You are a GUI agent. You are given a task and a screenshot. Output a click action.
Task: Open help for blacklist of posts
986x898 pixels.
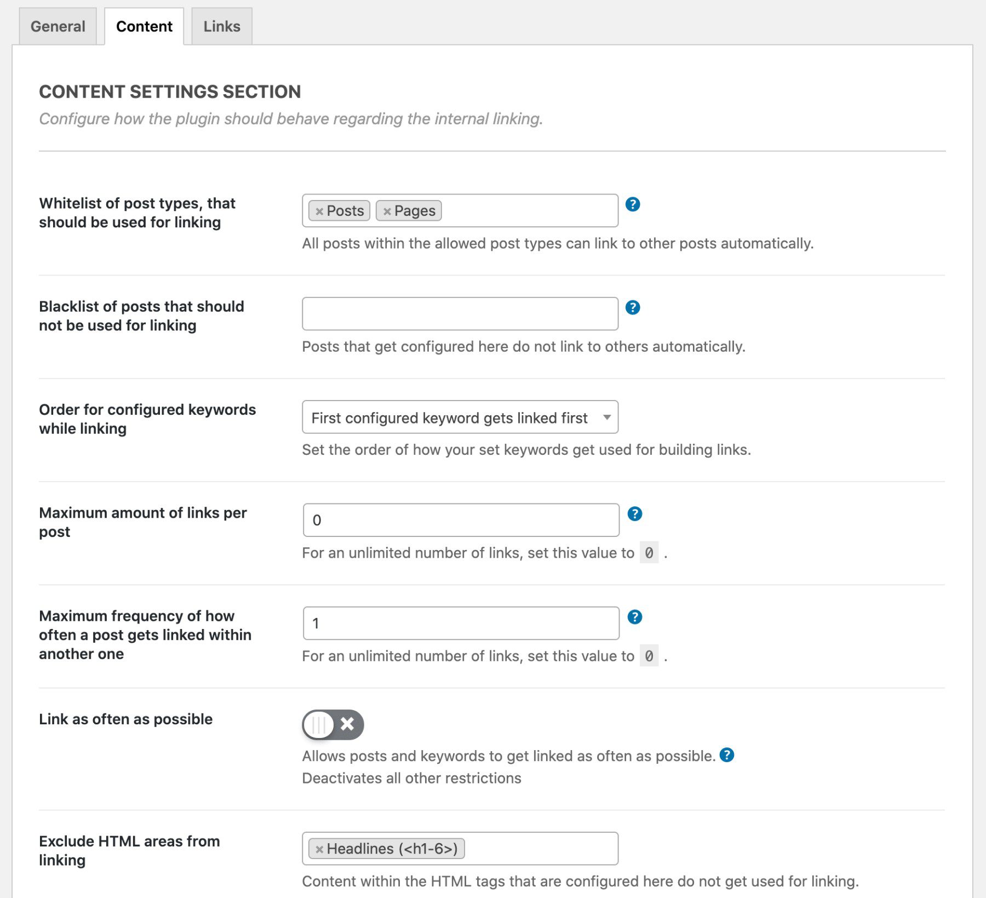pos(634,307)
